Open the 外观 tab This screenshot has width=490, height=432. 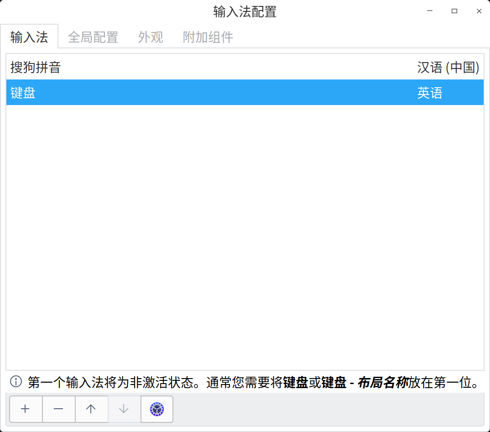(x=151, y=37)
